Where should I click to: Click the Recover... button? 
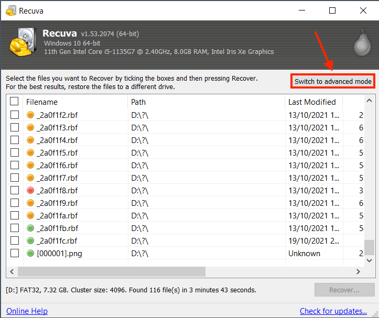pyautogui.click(x=344, y=290)
